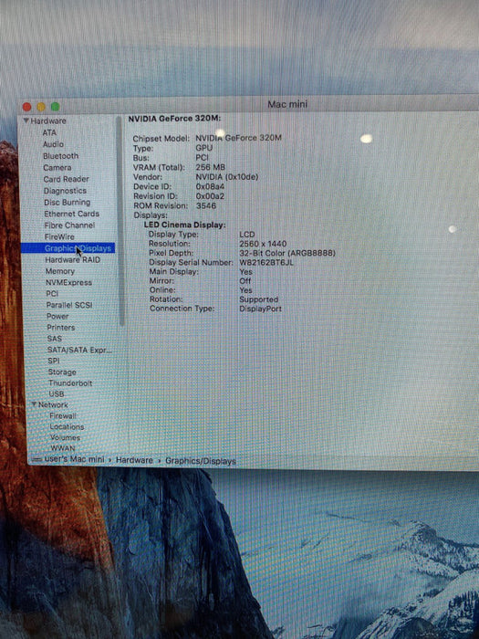Screen dimensions: 479x639
Task: Click the 32-Bit Color (ARGB8888) value
Action: click(x=287, y=253)
